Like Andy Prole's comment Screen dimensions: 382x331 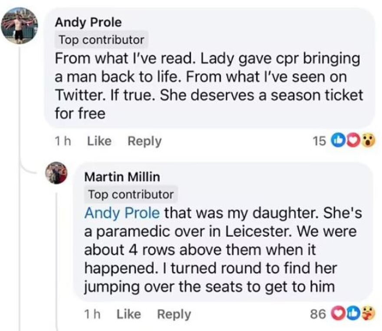click(99, 141)
